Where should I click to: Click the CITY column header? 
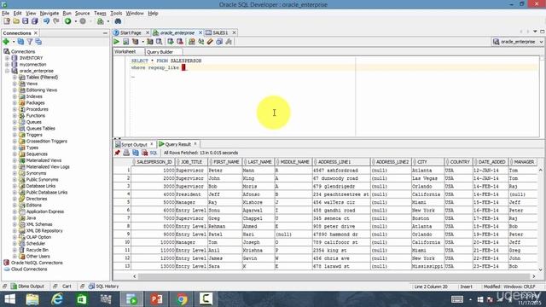pos(427,162)
